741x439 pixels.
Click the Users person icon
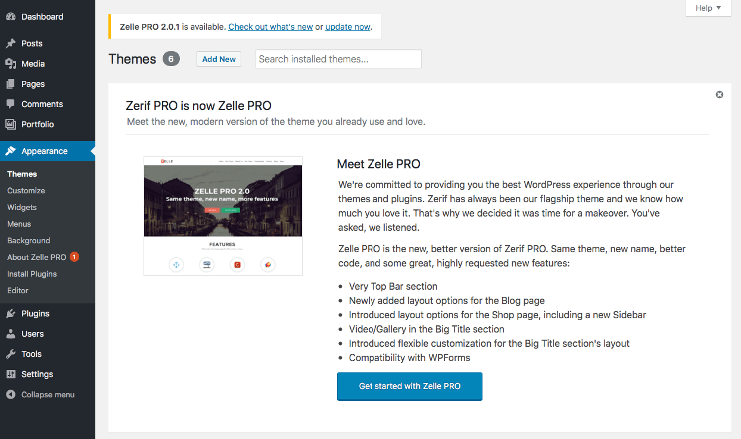11,334
